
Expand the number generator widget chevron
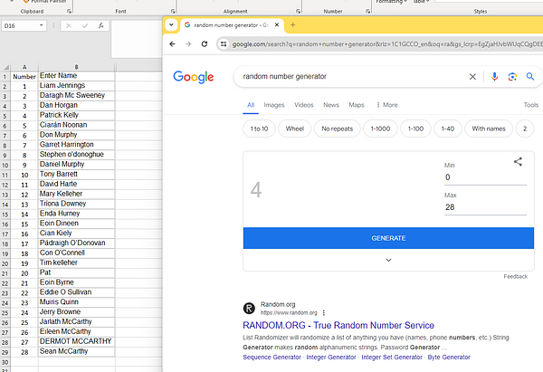tap(388, 260)
